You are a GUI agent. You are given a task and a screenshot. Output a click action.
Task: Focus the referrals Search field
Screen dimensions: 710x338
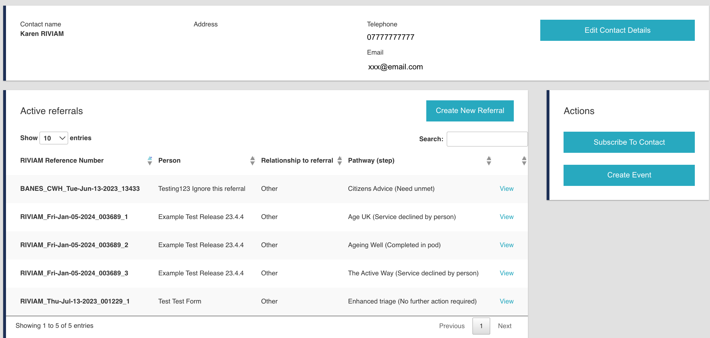487,139
